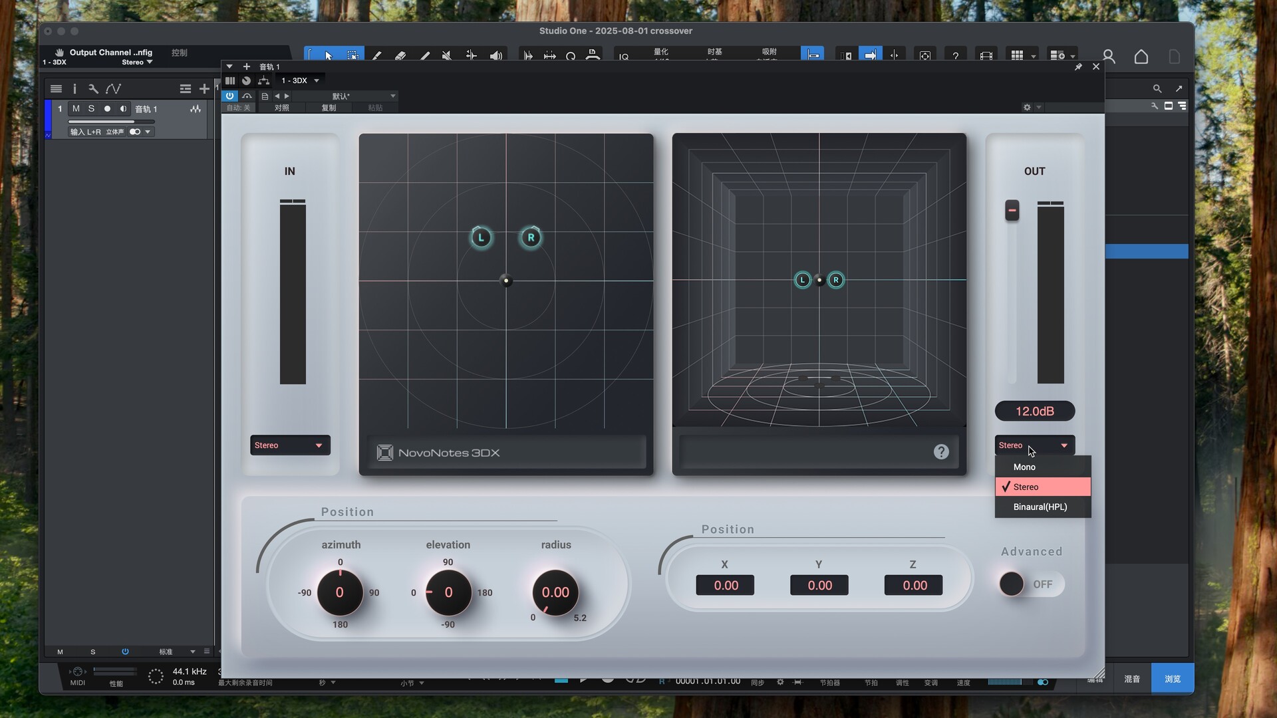Open track inspector info icon
Viewport: 1277px width, 718px height.
[x=74, y=88]
